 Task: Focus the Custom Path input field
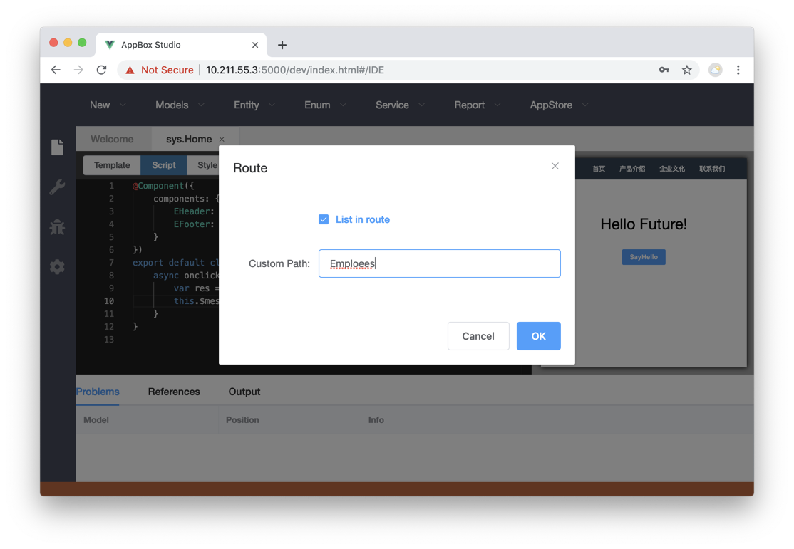440,263
